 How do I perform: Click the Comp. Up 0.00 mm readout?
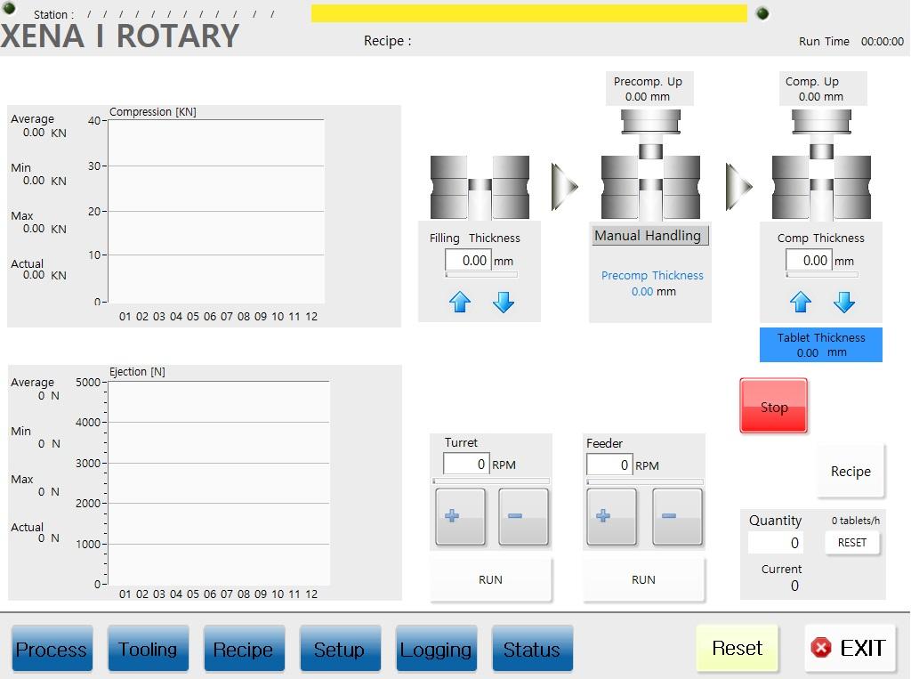tap(821, 88)
